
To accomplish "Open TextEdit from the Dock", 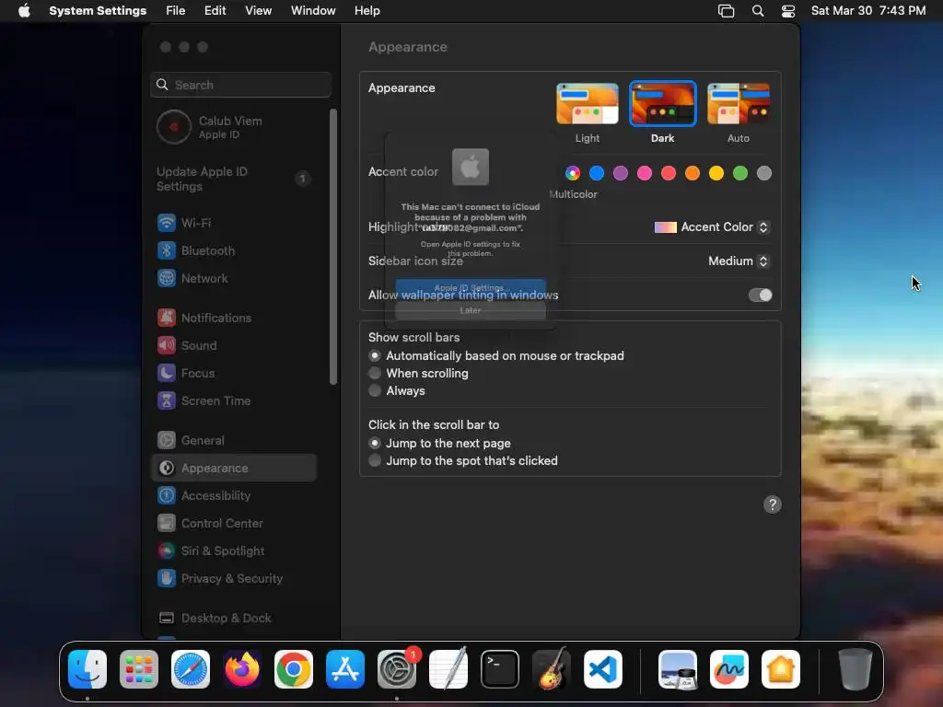I will pyautogui.click(x=448, y=669).
